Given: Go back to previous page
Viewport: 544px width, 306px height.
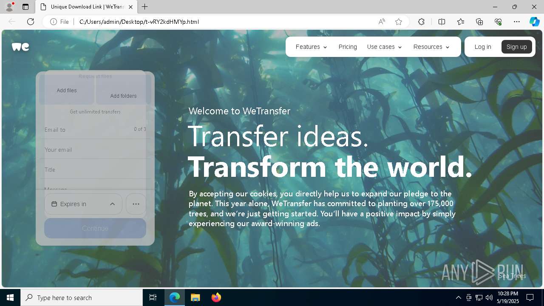Looking at the screenshot, I should 12,22.
